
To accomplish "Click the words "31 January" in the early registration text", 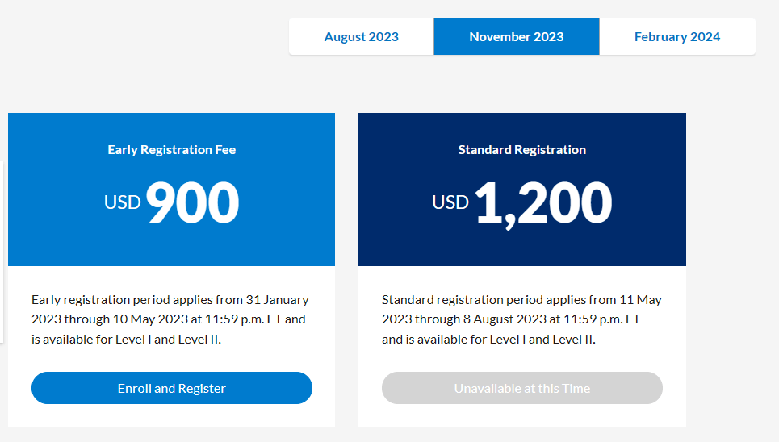I will click(277, 300).
